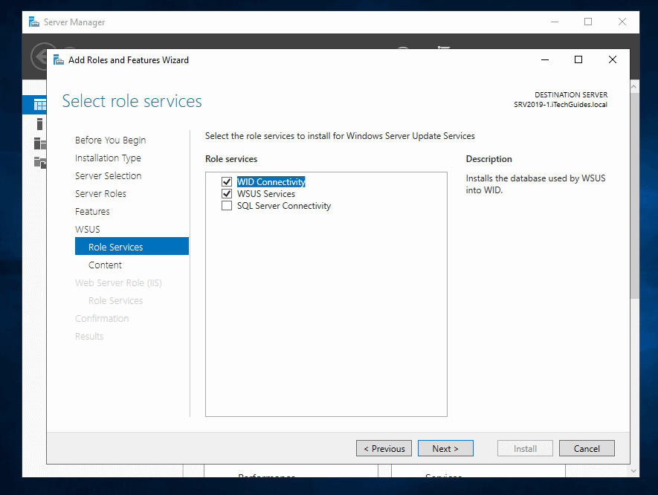
Task: View the Server Roles step
Action: (100, 193)
